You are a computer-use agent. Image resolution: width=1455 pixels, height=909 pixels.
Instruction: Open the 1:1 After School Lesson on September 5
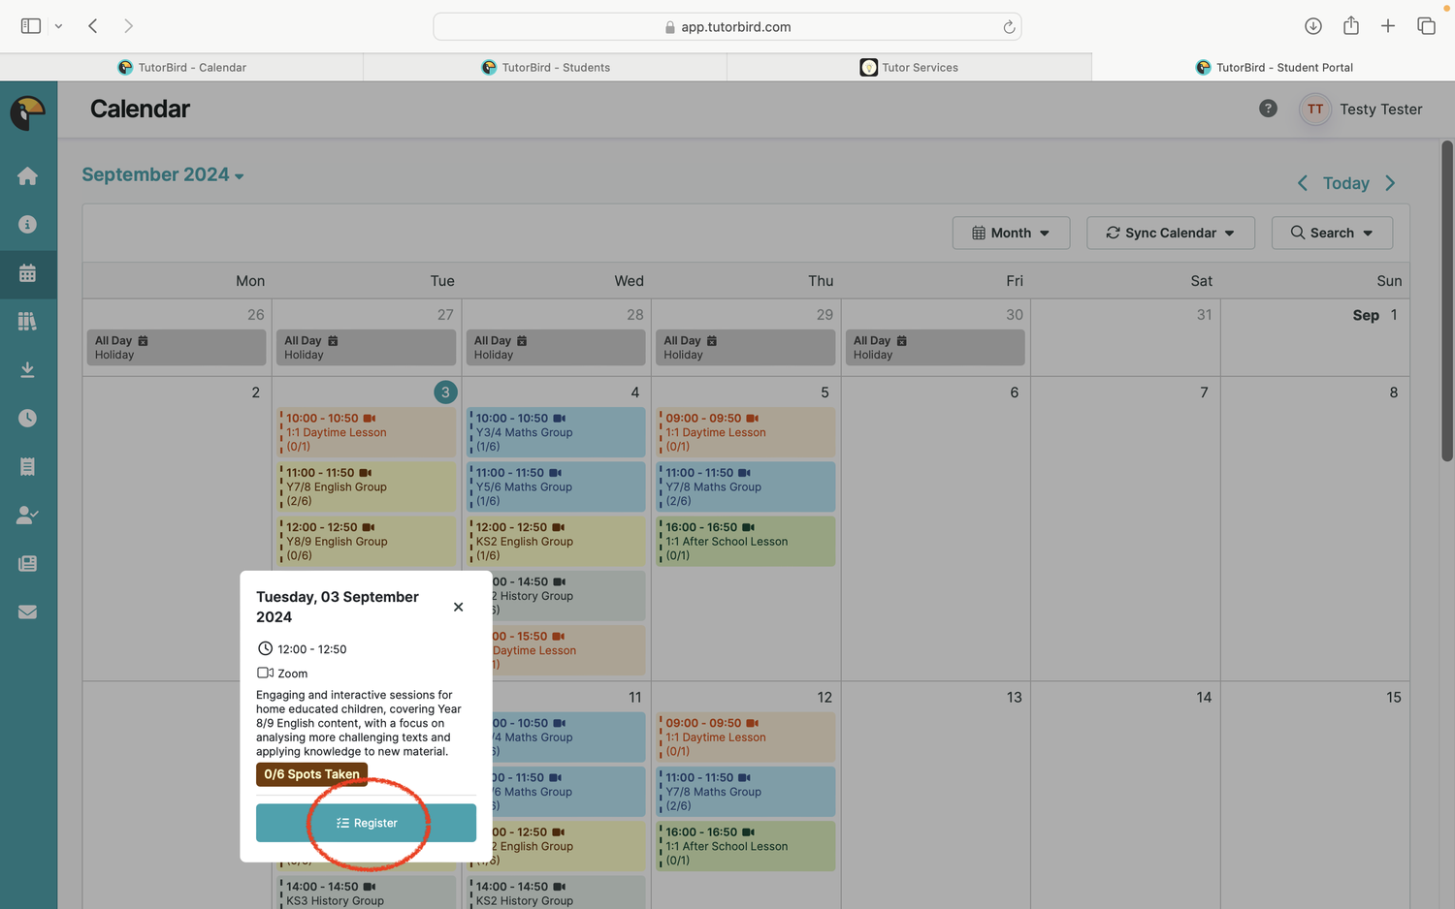tap(746, 541)
